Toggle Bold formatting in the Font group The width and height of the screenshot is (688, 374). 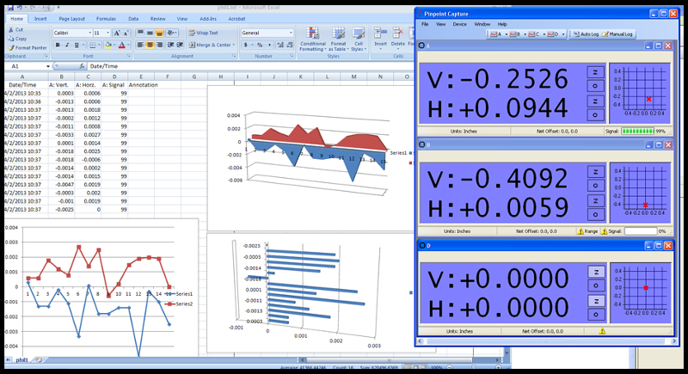coord(57,45)
